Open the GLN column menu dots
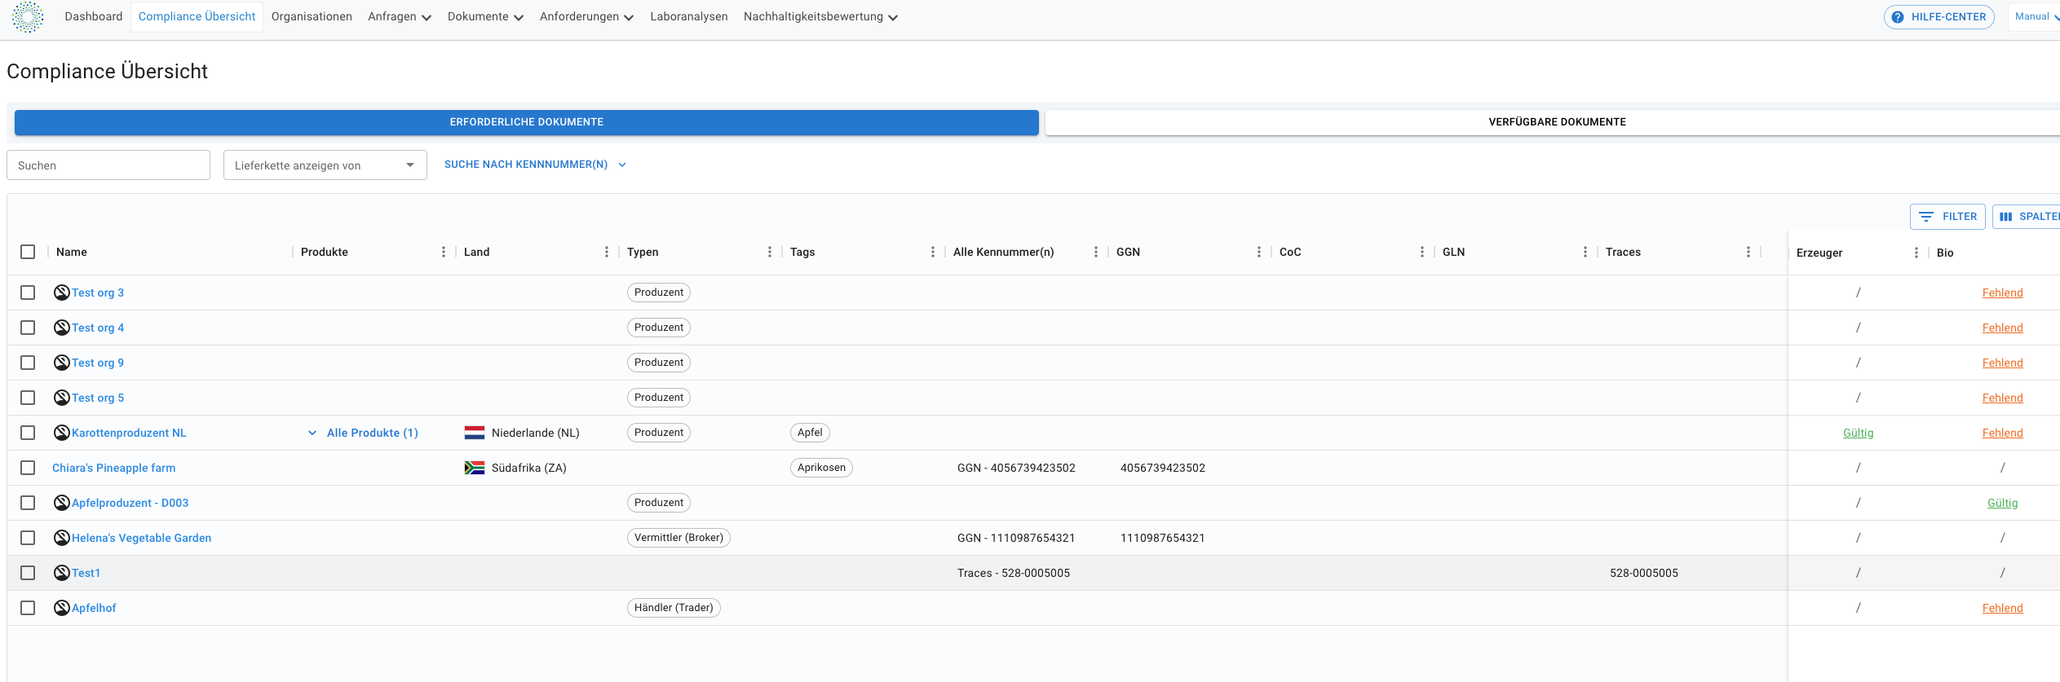This screenshot has height=682, width=2060. click(1585, 252)
